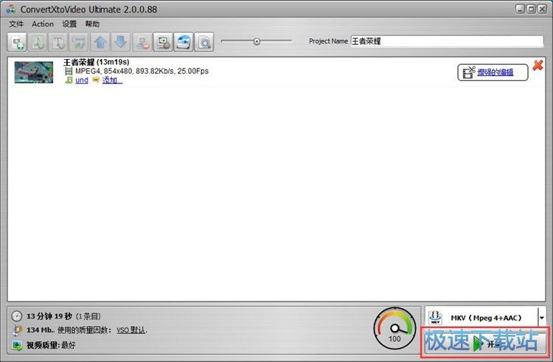Select the MKV (Mpeg 4+AAC) format box
The height and width of the screenshot is (362, 553).
click(x=485, y=318)
